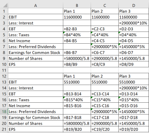Click cell B12 containing Plan 1
The height and width of the screenshot is (133, 149).
77,76
